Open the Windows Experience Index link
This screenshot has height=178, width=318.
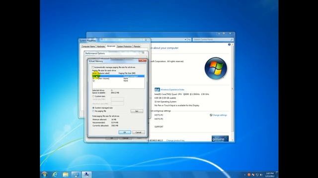click(172, 89)
